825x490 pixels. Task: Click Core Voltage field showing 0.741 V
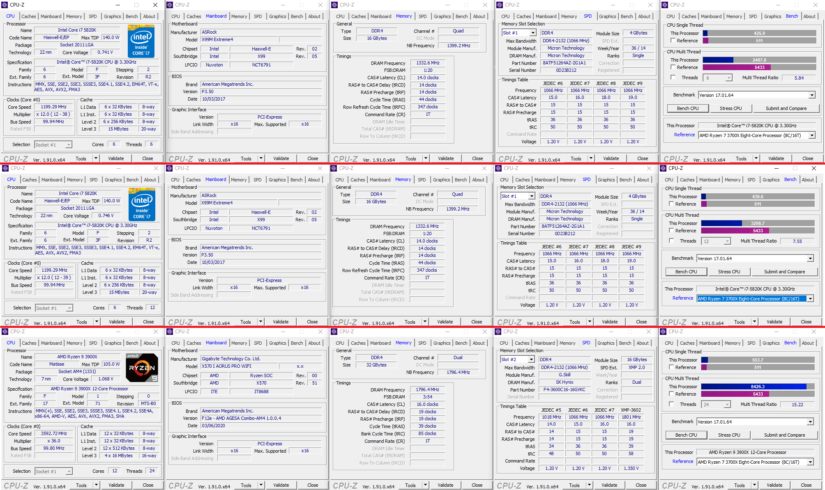point(105,53)
